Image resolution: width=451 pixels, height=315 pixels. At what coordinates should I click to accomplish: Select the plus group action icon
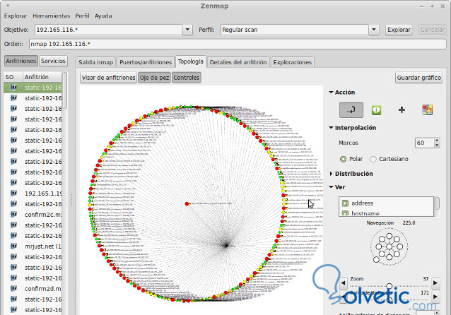pos(402,109)
